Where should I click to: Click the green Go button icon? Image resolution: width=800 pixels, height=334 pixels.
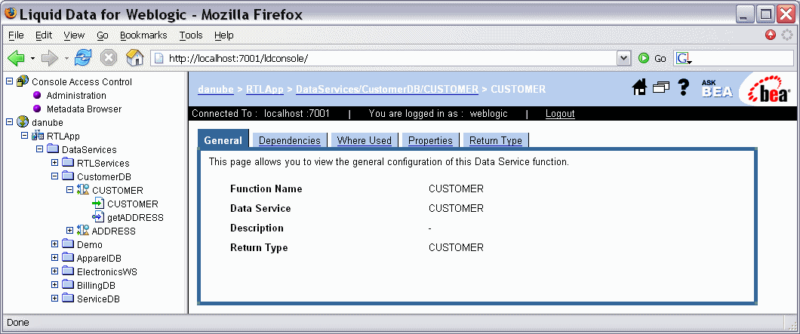coord(643,58)
